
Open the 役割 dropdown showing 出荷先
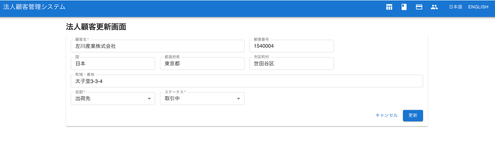[x=113, y=99]
